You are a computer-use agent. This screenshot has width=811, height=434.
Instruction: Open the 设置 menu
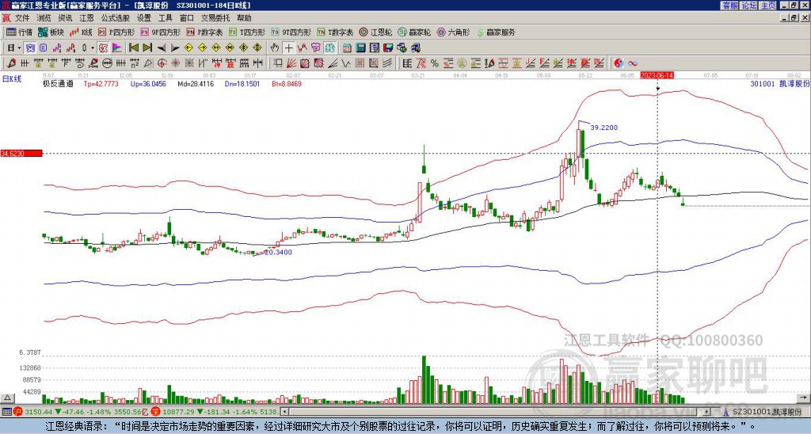click(144, 18)
